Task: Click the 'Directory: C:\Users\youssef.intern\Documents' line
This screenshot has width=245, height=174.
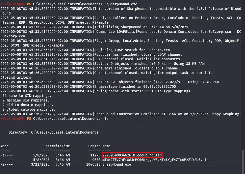Action: pos(54,132)
